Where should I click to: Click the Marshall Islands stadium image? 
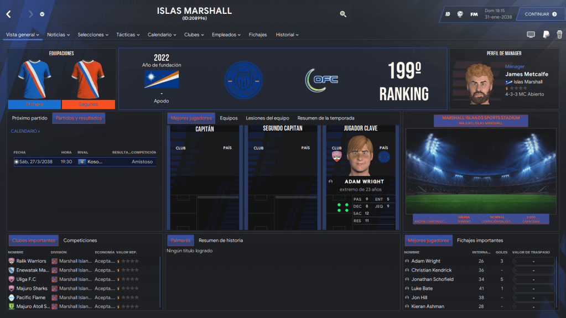tap(480, 170)
